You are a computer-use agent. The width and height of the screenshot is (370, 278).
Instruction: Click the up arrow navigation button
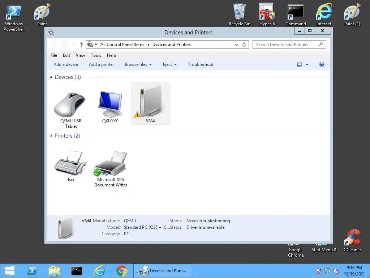81,45
